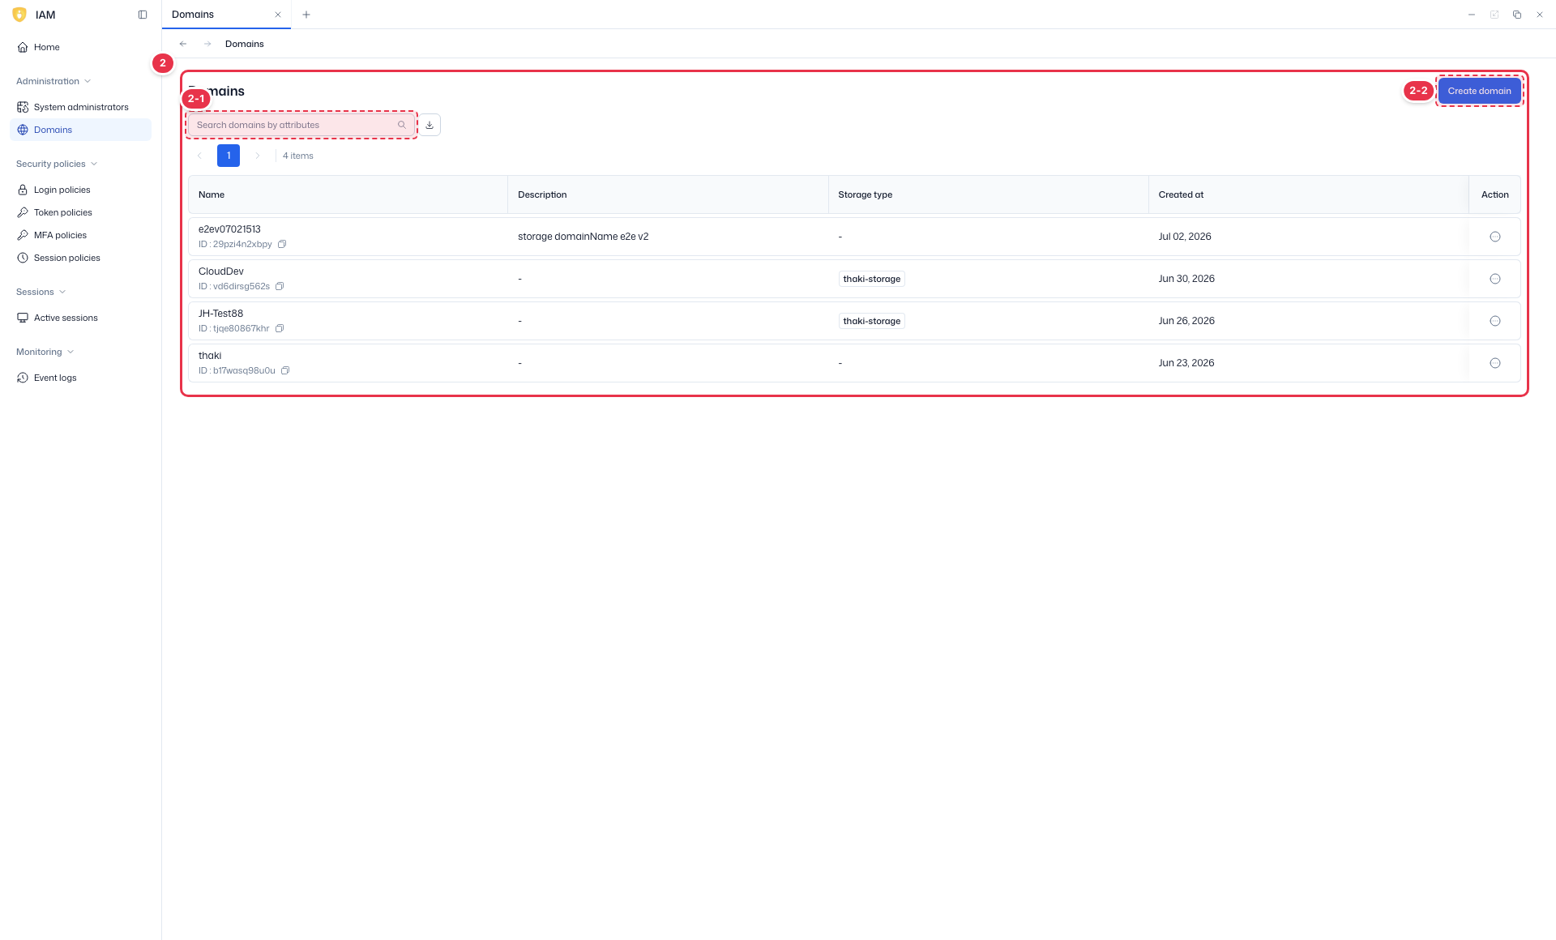The height and width of the screenshot is (940, 1556).
Task: Click thaki-storage tag in JH-Test88 row
Action: pyautogui.click(x=872, y=321)
